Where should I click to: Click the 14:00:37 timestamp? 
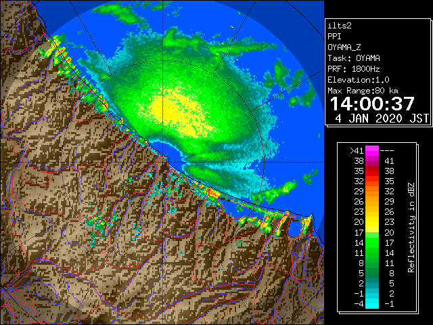(372, 104)
